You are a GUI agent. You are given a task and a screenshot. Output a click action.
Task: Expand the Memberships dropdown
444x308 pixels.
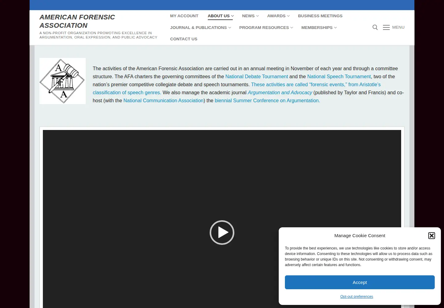[319, 28]
